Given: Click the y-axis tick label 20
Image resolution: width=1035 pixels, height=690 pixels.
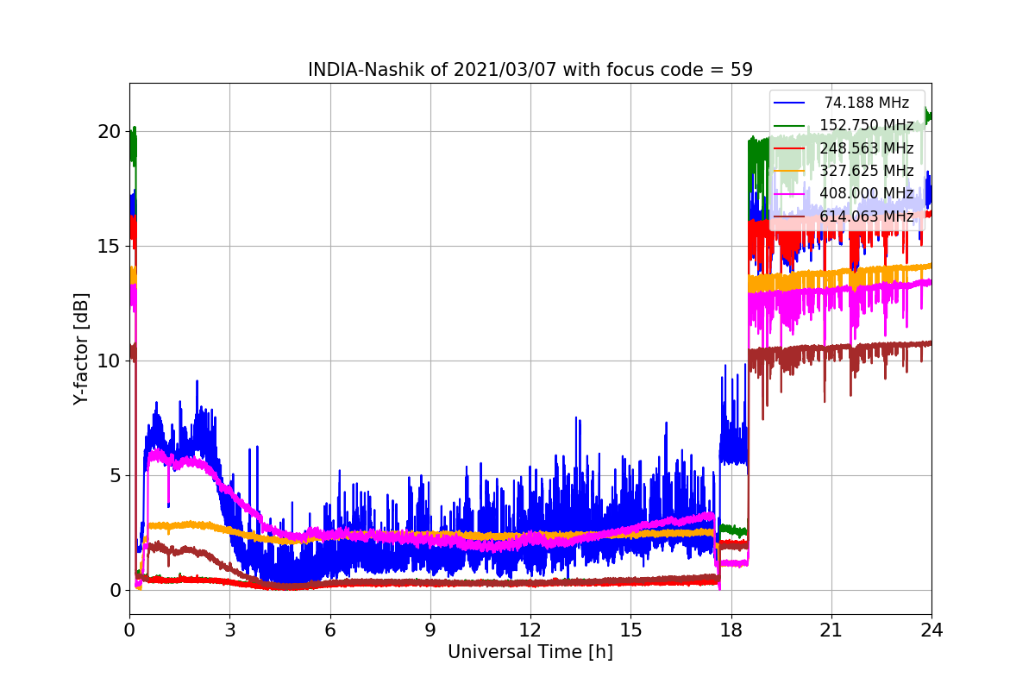Looking at the screenshot, I should [x=109, y=132].
